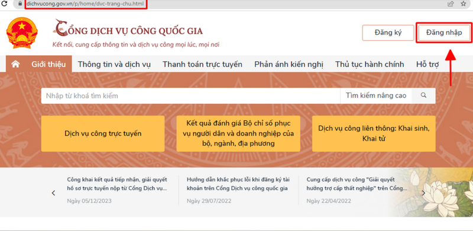Open news Cung cấp dịch vụ công Giải quyết
473x231 pixels.
coord(357,184)
